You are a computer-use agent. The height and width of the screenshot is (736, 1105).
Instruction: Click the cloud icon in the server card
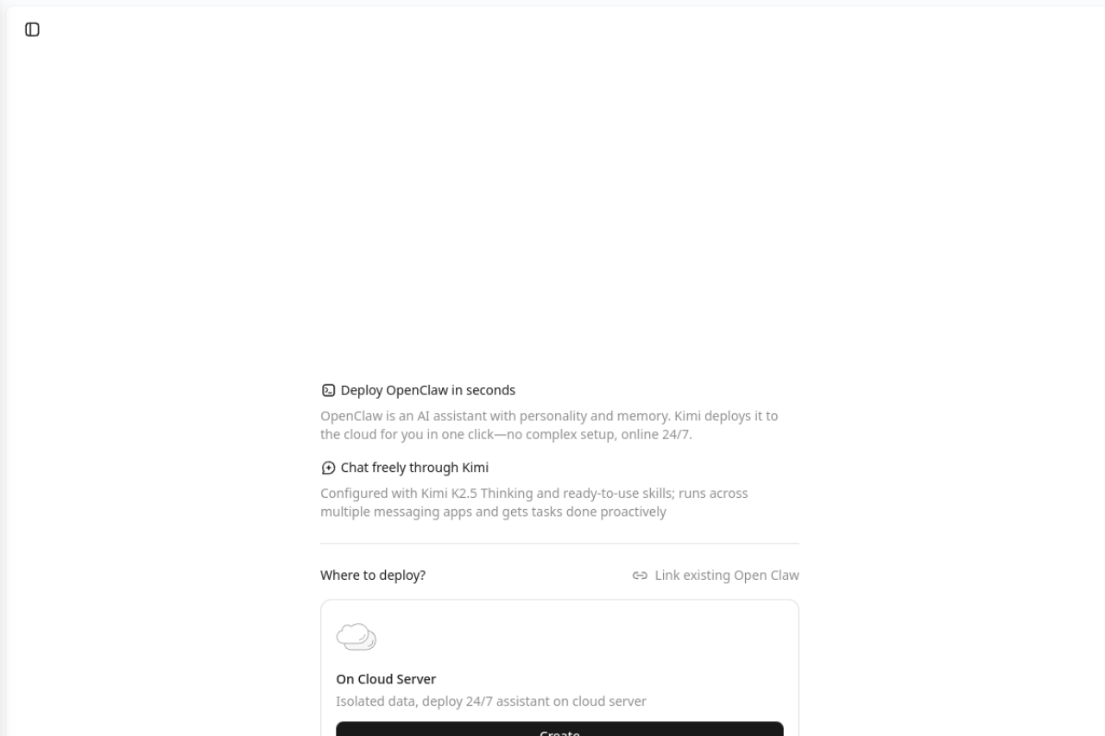click(x=356, y=637)
